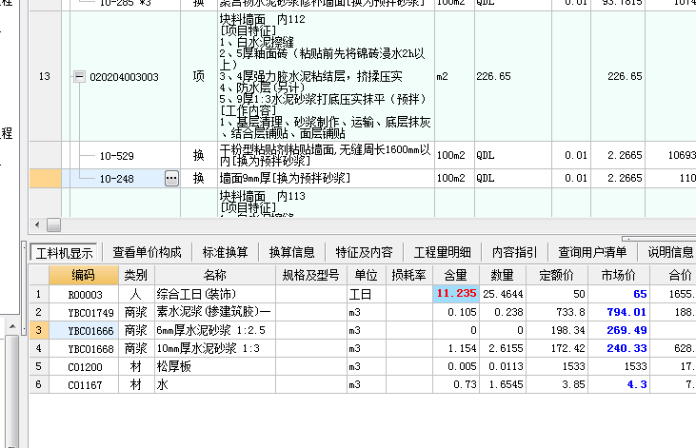The width and height of the screenshot is (696, 448).
Task: Click market price 240.33
Action: coord(619,349)
